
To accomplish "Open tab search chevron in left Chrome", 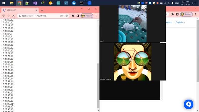I will (74, 9).
